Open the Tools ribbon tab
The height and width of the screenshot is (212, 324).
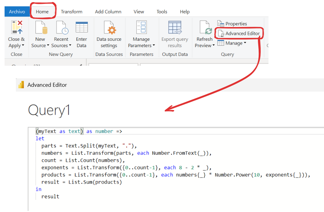pyautogui.click(x=162, y=12)
